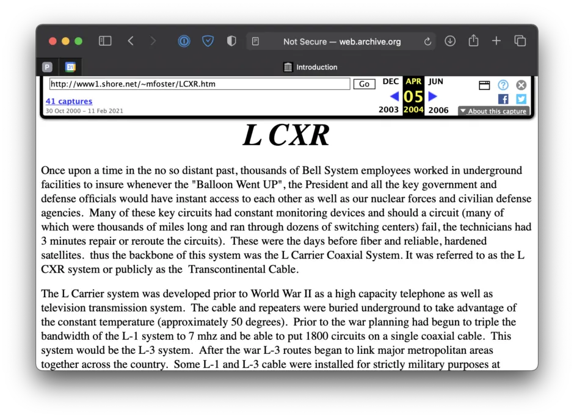Select the JUN 2006 capture month
This screenshot has height=418, width=574.
click(435, 82)
